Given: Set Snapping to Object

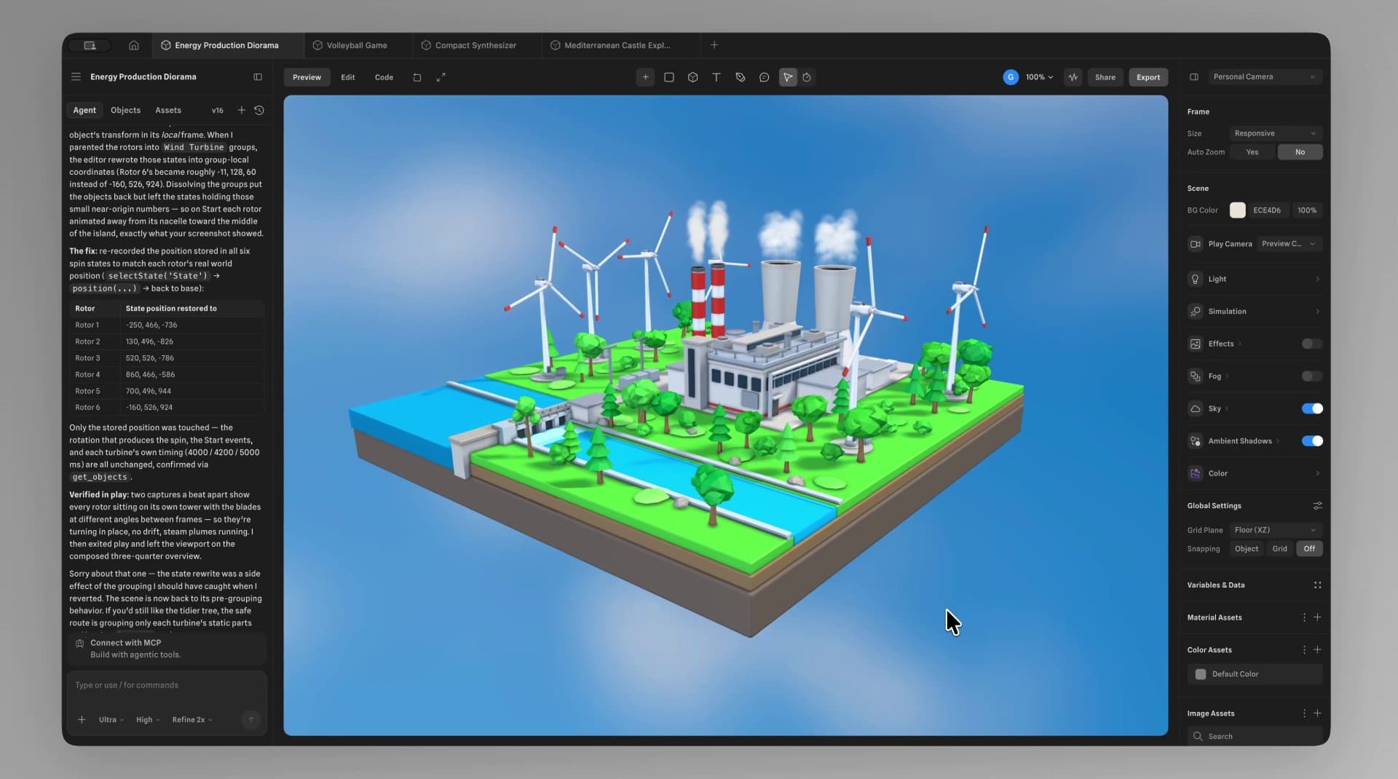Looking at the screenshot, I should [1247, 549].
